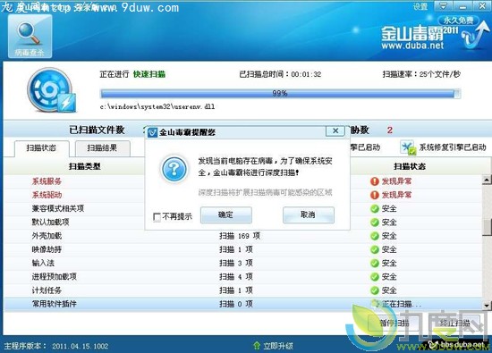Switch to the 扫描结果 tab
The image size is (492, 353).
[x=102, y=148]
